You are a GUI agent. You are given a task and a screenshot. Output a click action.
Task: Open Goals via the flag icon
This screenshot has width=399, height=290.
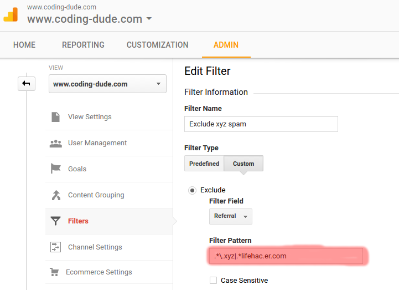pos(56,169)
